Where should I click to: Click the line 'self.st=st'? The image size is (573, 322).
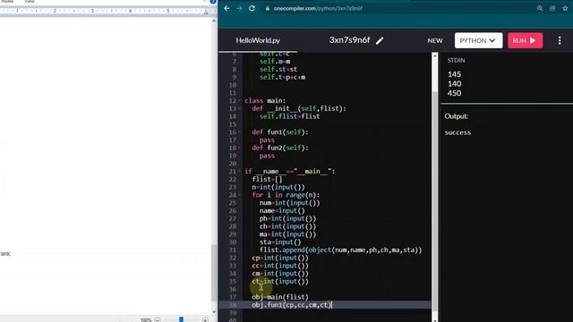pos(278,70)
